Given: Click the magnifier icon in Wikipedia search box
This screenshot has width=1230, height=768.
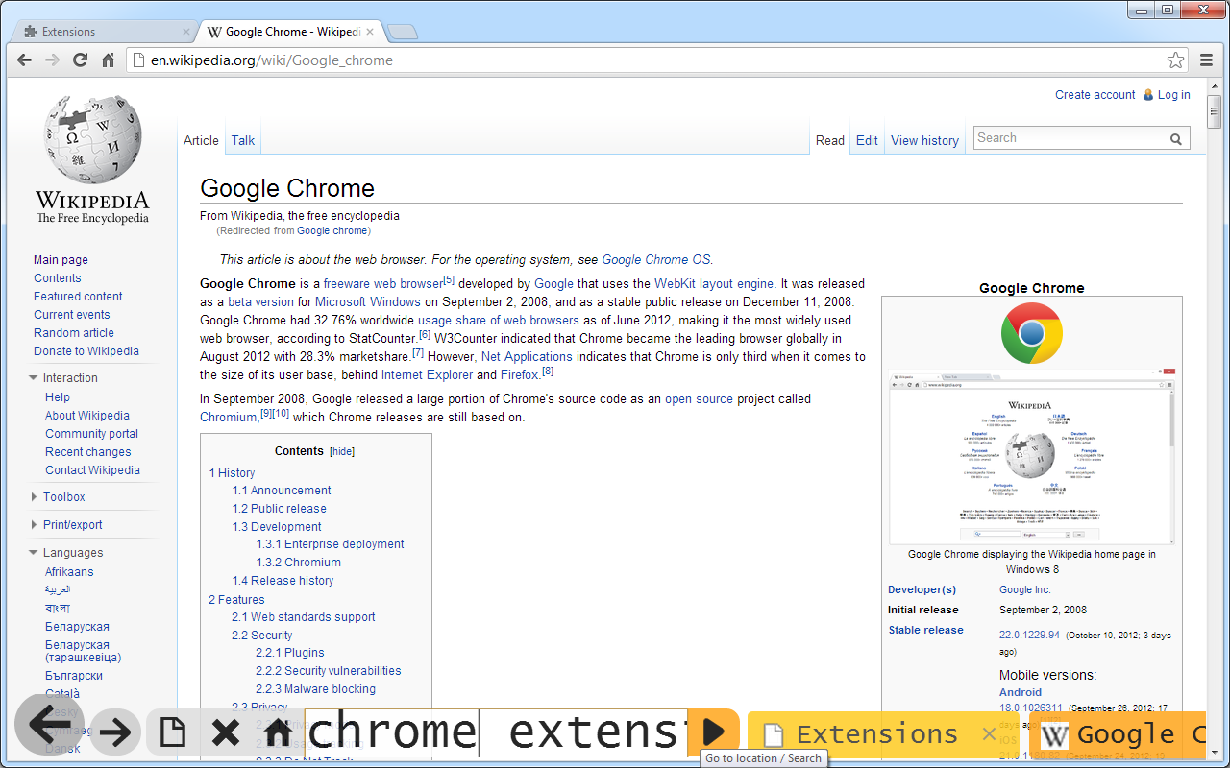Looking at the screenshot, I should (1176, 137).
